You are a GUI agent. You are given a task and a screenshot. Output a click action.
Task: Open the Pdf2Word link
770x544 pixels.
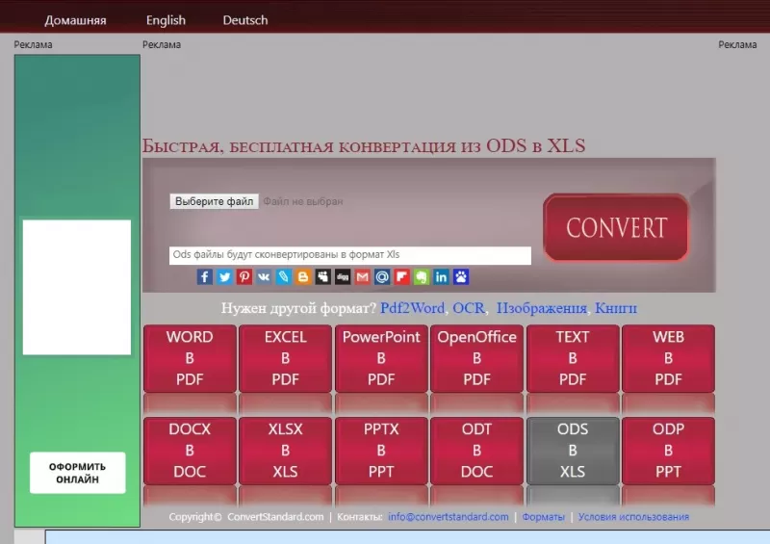(x=412, y=308)
